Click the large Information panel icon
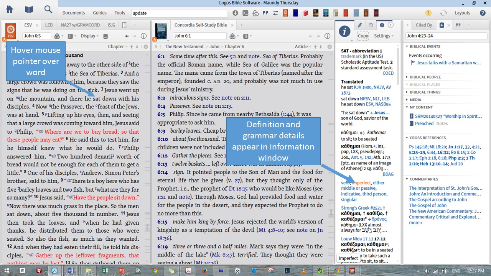This screenshot has width=491, height=276. pos(345,31)
